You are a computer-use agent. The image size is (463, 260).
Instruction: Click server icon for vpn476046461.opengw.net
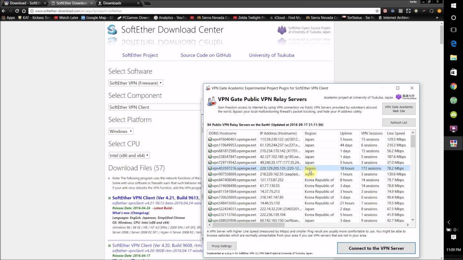210,139
